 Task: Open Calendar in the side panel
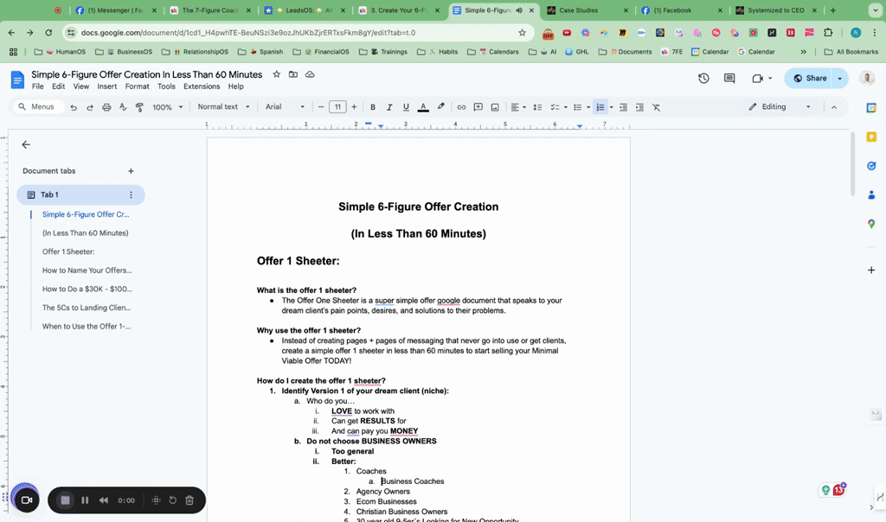pyautogui.click(x=871, y=108)
